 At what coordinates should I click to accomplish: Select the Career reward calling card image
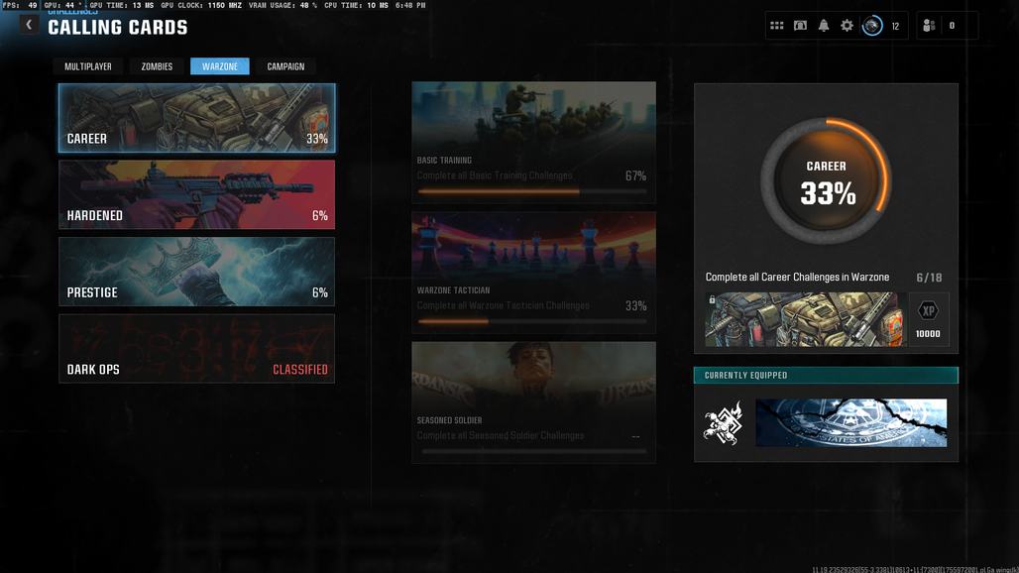pyautogui.click(x=806, y=319)
